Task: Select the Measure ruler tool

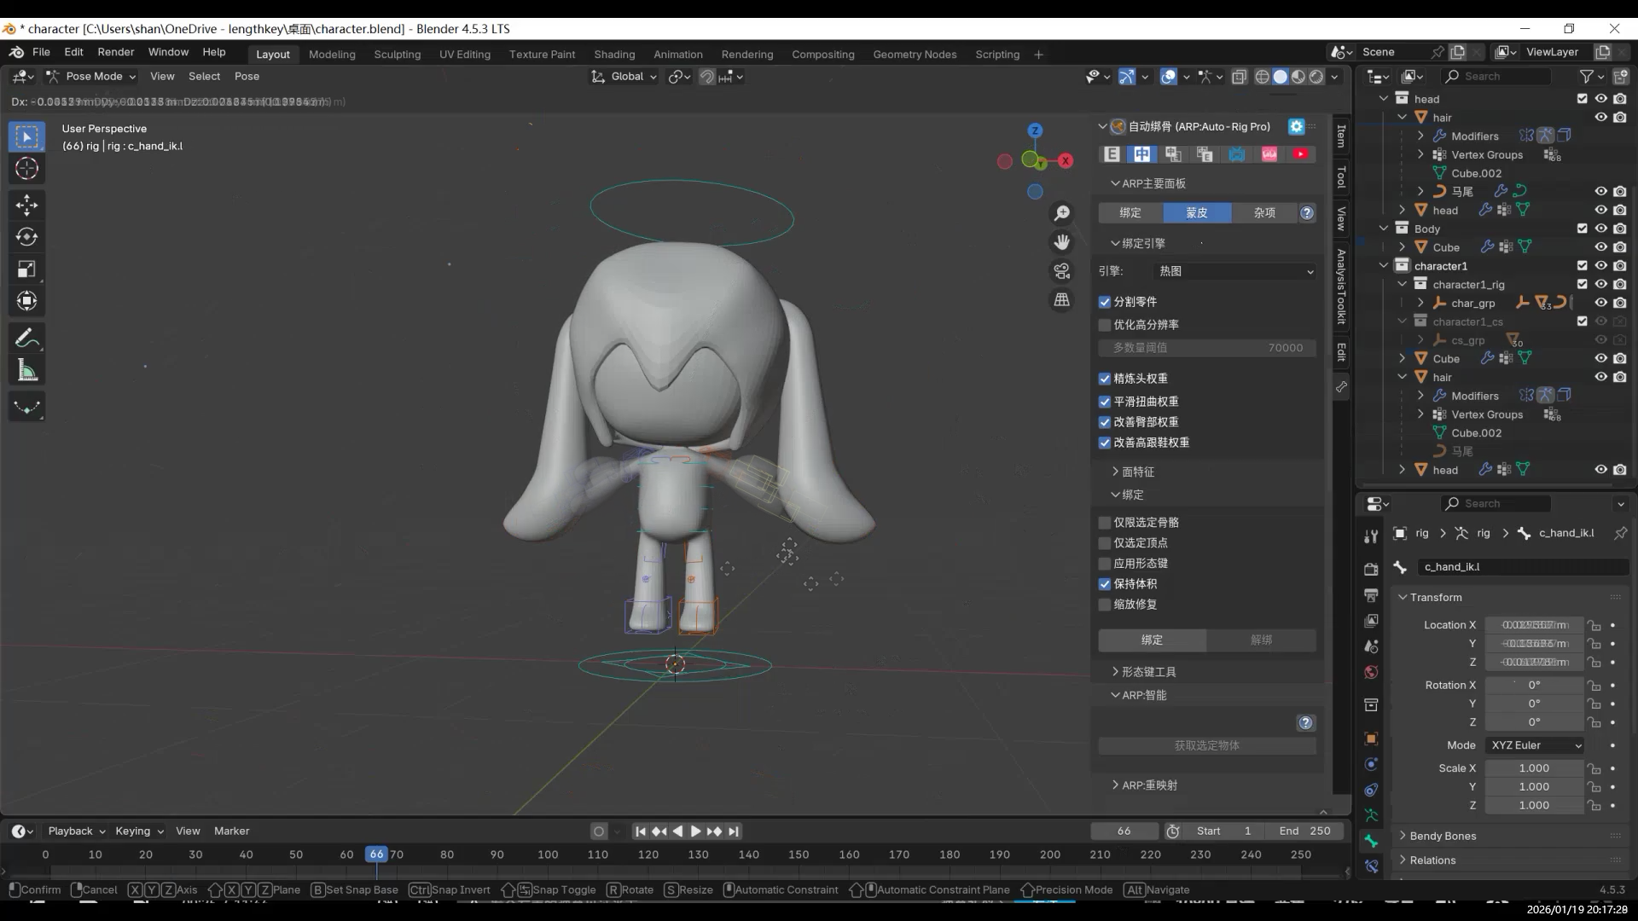Action: coord(26,371)
